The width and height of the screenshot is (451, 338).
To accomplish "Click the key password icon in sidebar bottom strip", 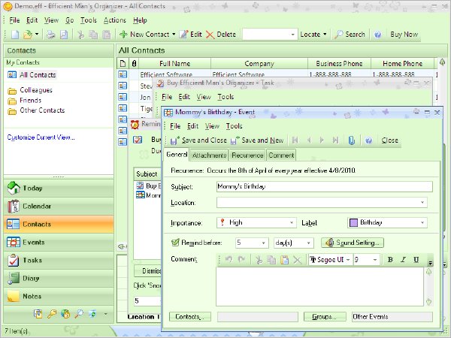I will 52,313.
